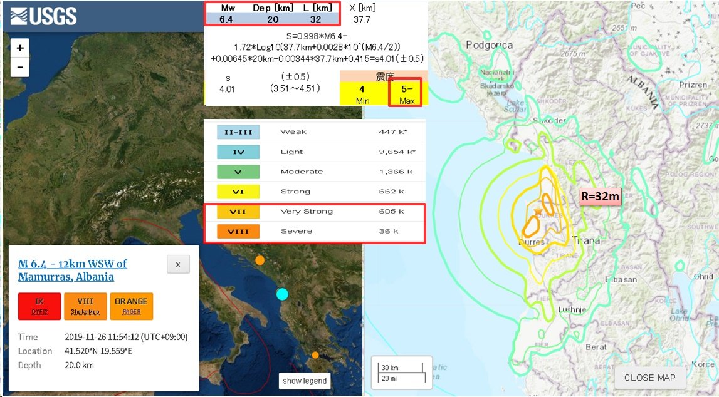Viewport: 719px width, 397px height.
Task: Click the V intensity swatch
Action: 238,172
